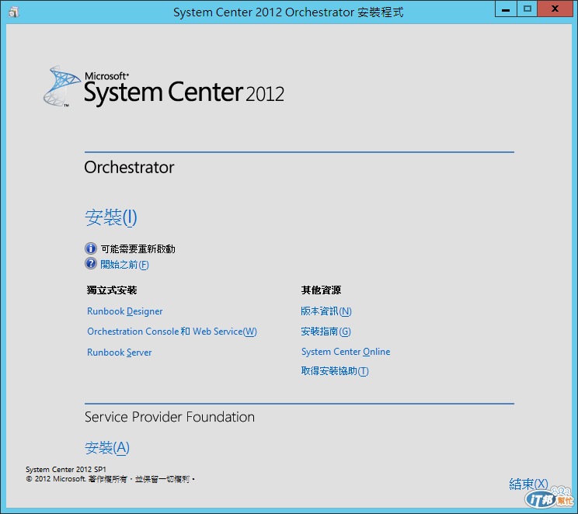Click the installer icon in title bar
The width and height of the screenshot is (578, 514).
point(14,12)
